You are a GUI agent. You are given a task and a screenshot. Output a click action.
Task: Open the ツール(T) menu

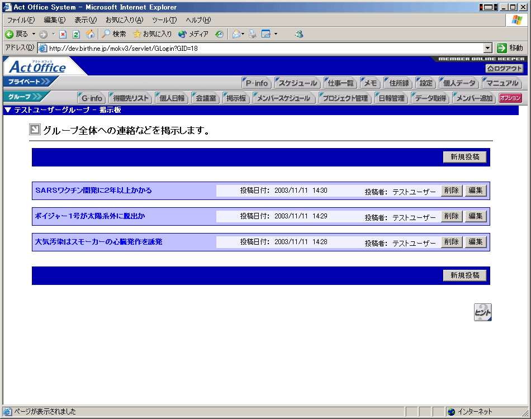click(164, 20)
